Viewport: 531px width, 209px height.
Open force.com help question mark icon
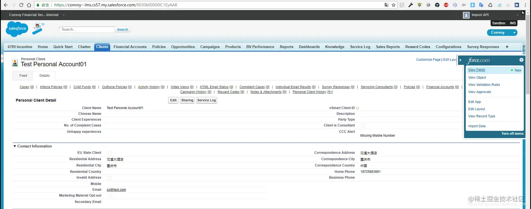(x=521, y=60)
